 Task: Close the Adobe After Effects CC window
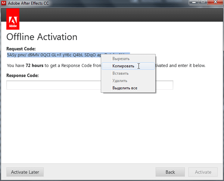click(215, 3)
